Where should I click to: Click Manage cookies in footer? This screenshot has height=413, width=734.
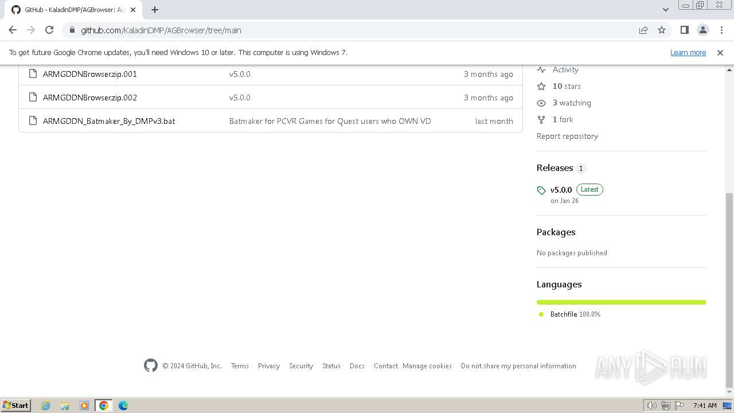pos(427,366)
